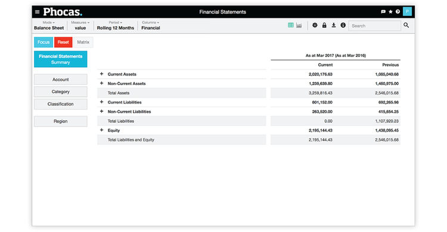Open the help question mark icon
The image size is (447, 232).
pyautogui.click(x=398, y=12)
